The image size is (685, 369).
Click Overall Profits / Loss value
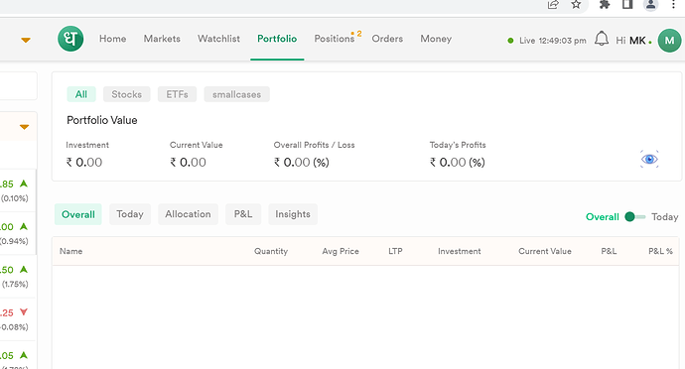click(302, 163)
